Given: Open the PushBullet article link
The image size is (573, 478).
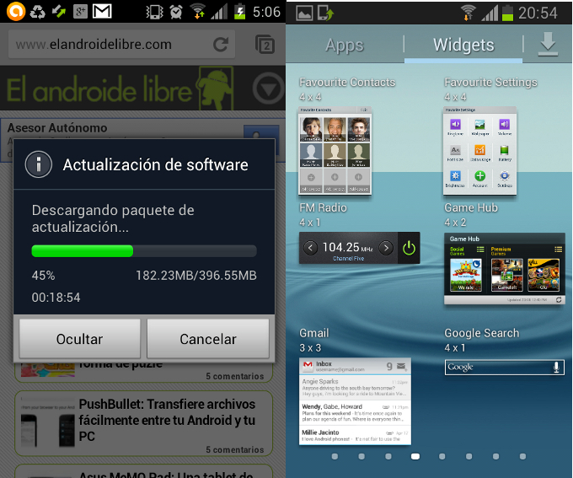Looking at the screenshot, I should (168, 420).
